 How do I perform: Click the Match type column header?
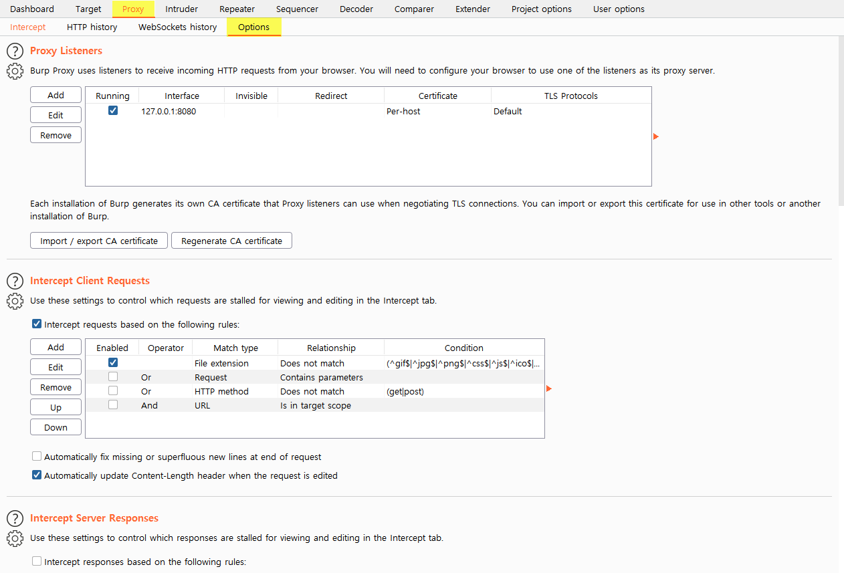pyautogui.click(x=235, y=348)
